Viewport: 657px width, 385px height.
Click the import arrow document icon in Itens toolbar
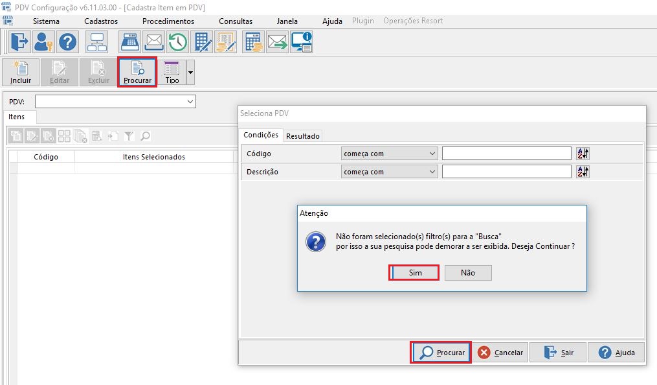pyautogui.click(x=113, y=136)
